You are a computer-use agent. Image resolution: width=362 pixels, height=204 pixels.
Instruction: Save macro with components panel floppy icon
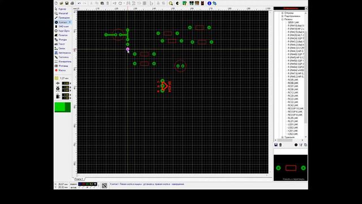tap(276, 145)
